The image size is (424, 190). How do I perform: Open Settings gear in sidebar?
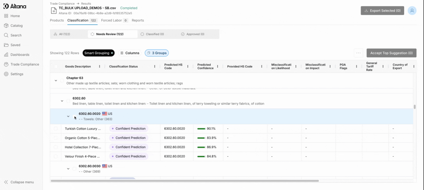(6, 74)
